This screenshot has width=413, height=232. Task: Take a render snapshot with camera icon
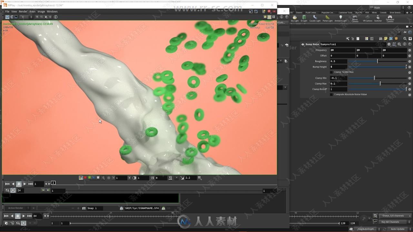point(84,208)
